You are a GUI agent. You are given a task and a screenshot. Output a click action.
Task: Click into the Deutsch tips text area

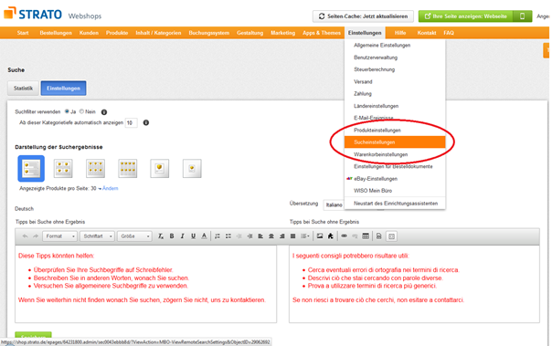[x=145, y=284]
